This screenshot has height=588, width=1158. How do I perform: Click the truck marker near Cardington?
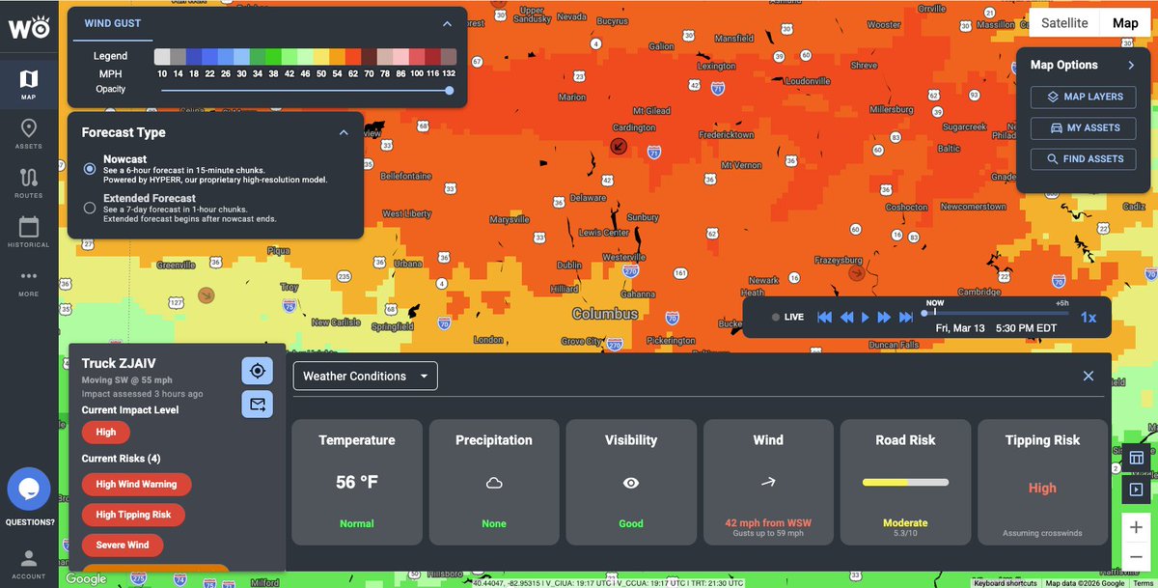(x=619, y=146)
